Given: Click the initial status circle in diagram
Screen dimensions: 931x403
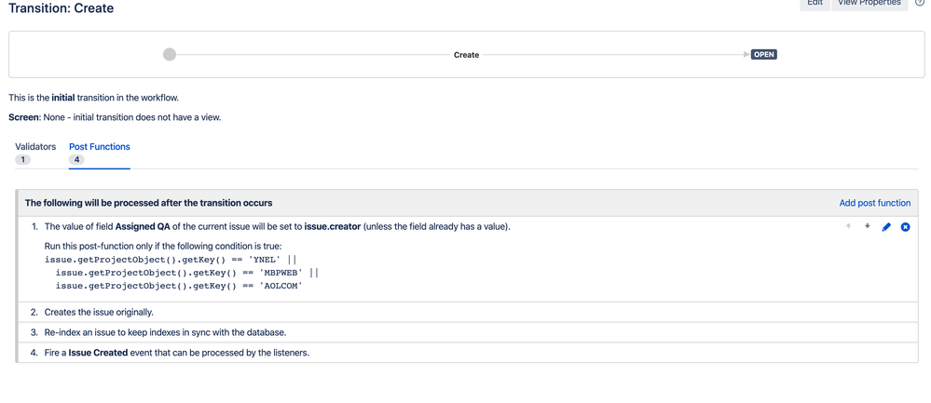Looking at the screenshot, I should [170, 55].
